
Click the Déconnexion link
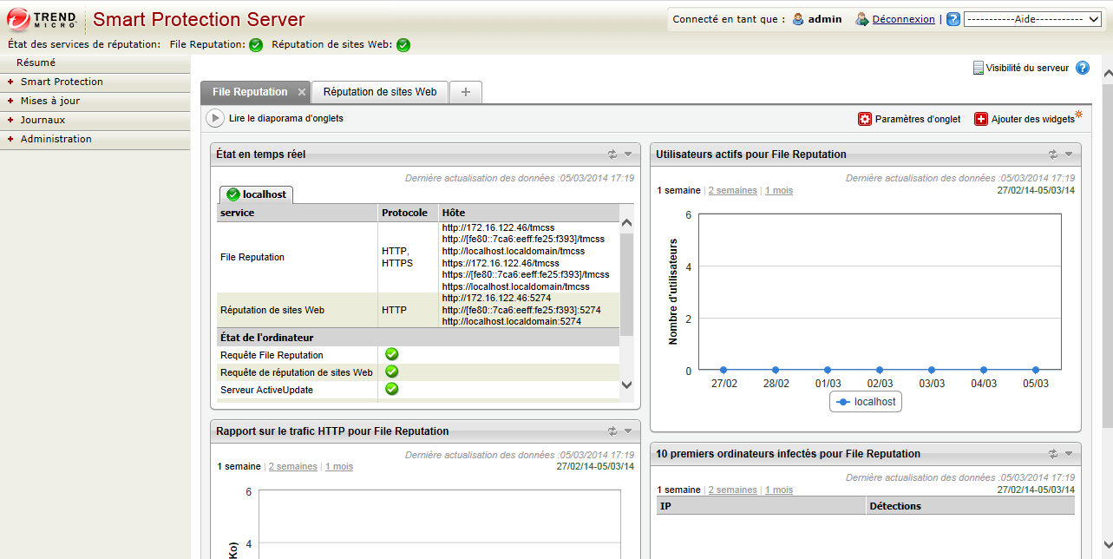click(x=903, y=19)
